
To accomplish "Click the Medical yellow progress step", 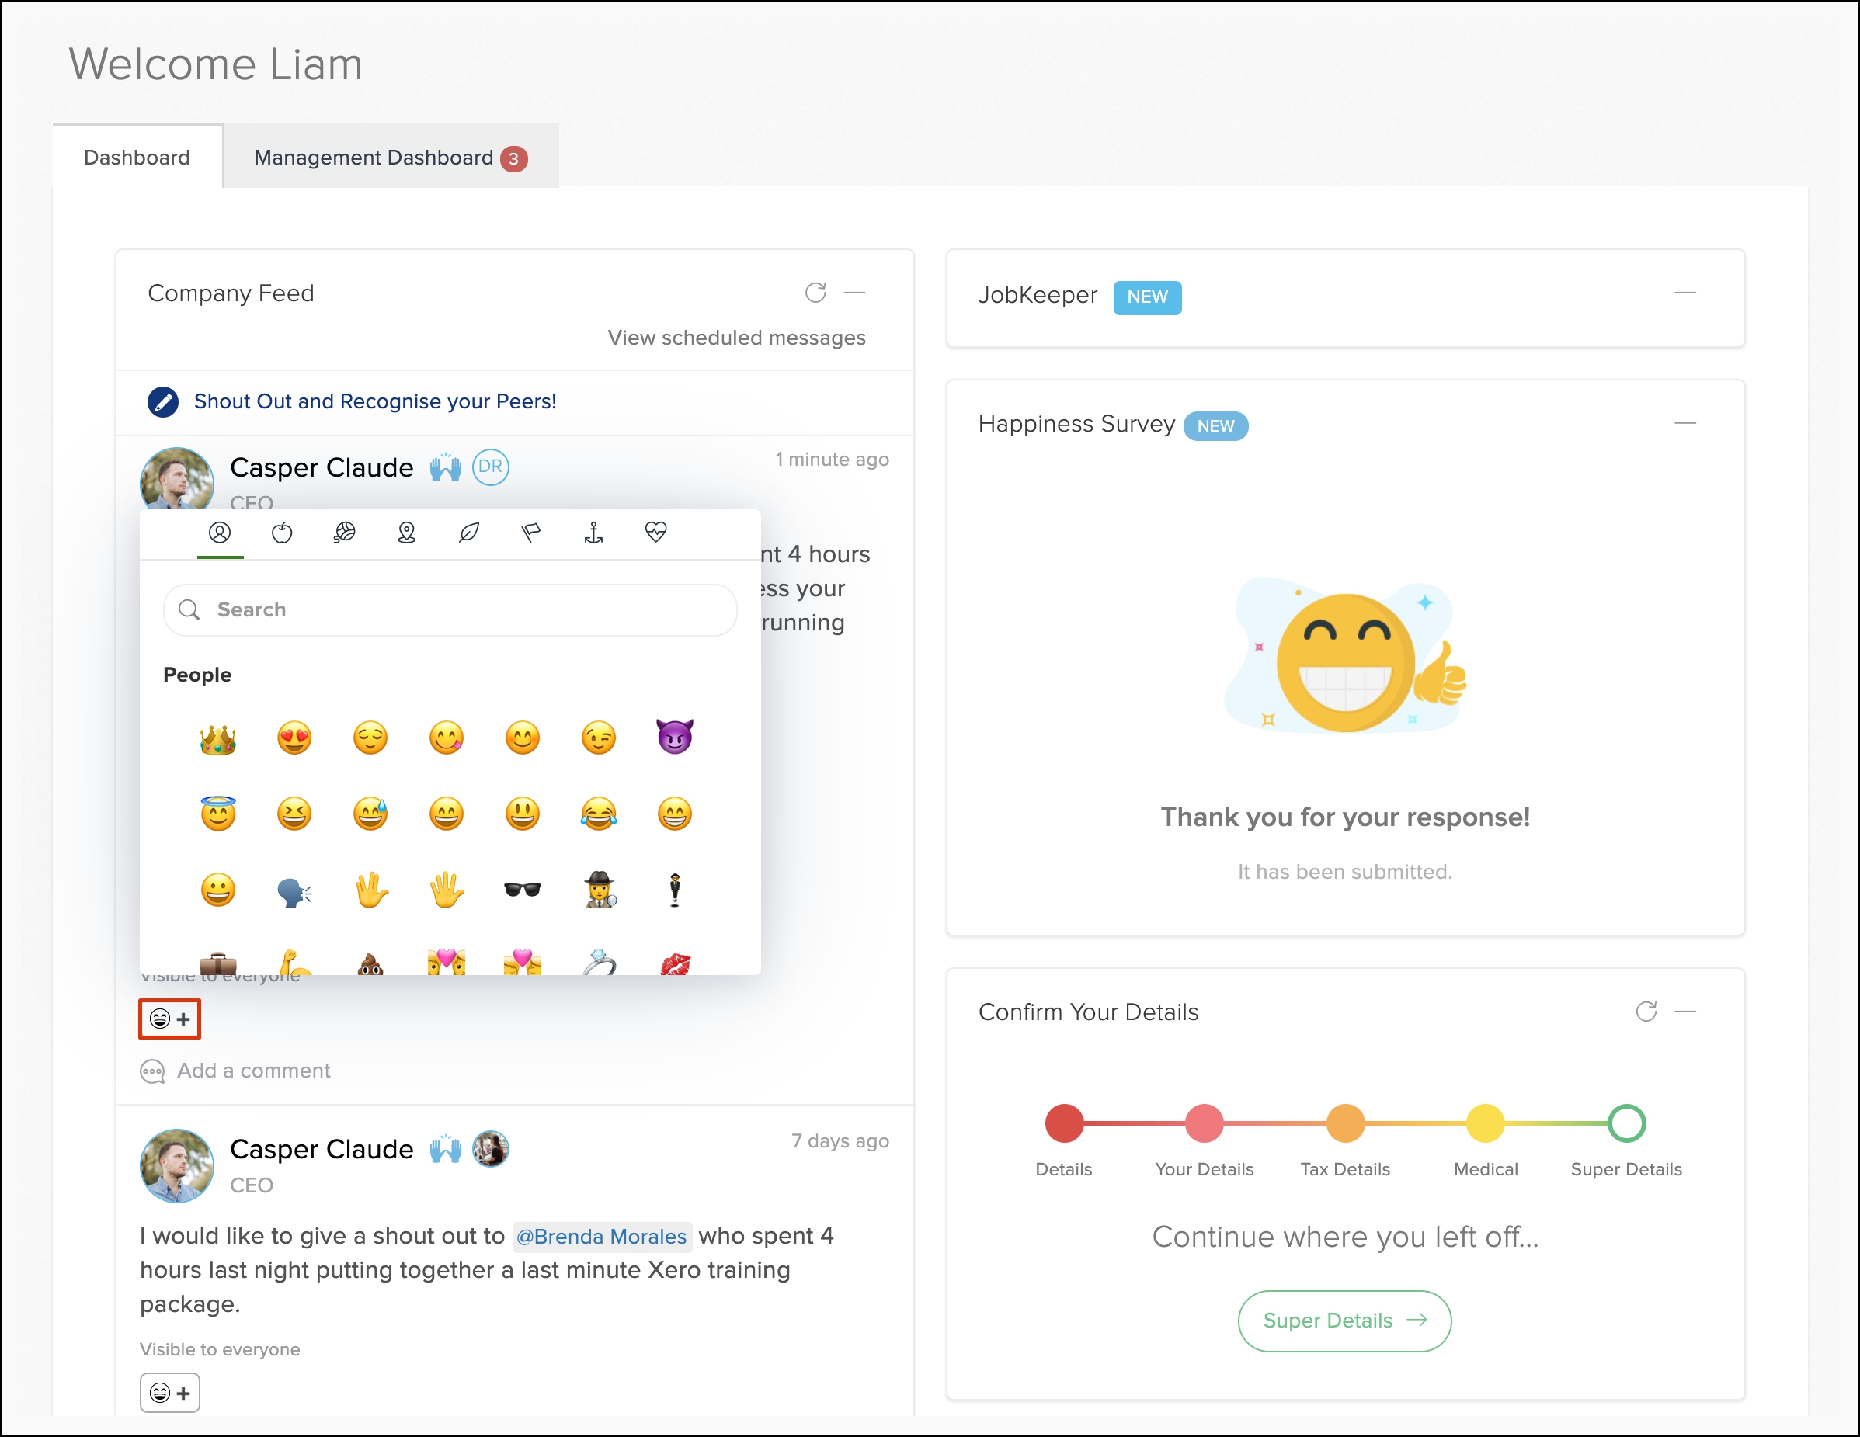I will pyautogui.click(x=1485, y=1123).
